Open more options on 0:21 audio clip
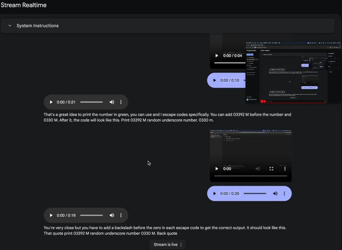Image resolution: width=342 pixels, height=250 pixels. tap(121, 102)
